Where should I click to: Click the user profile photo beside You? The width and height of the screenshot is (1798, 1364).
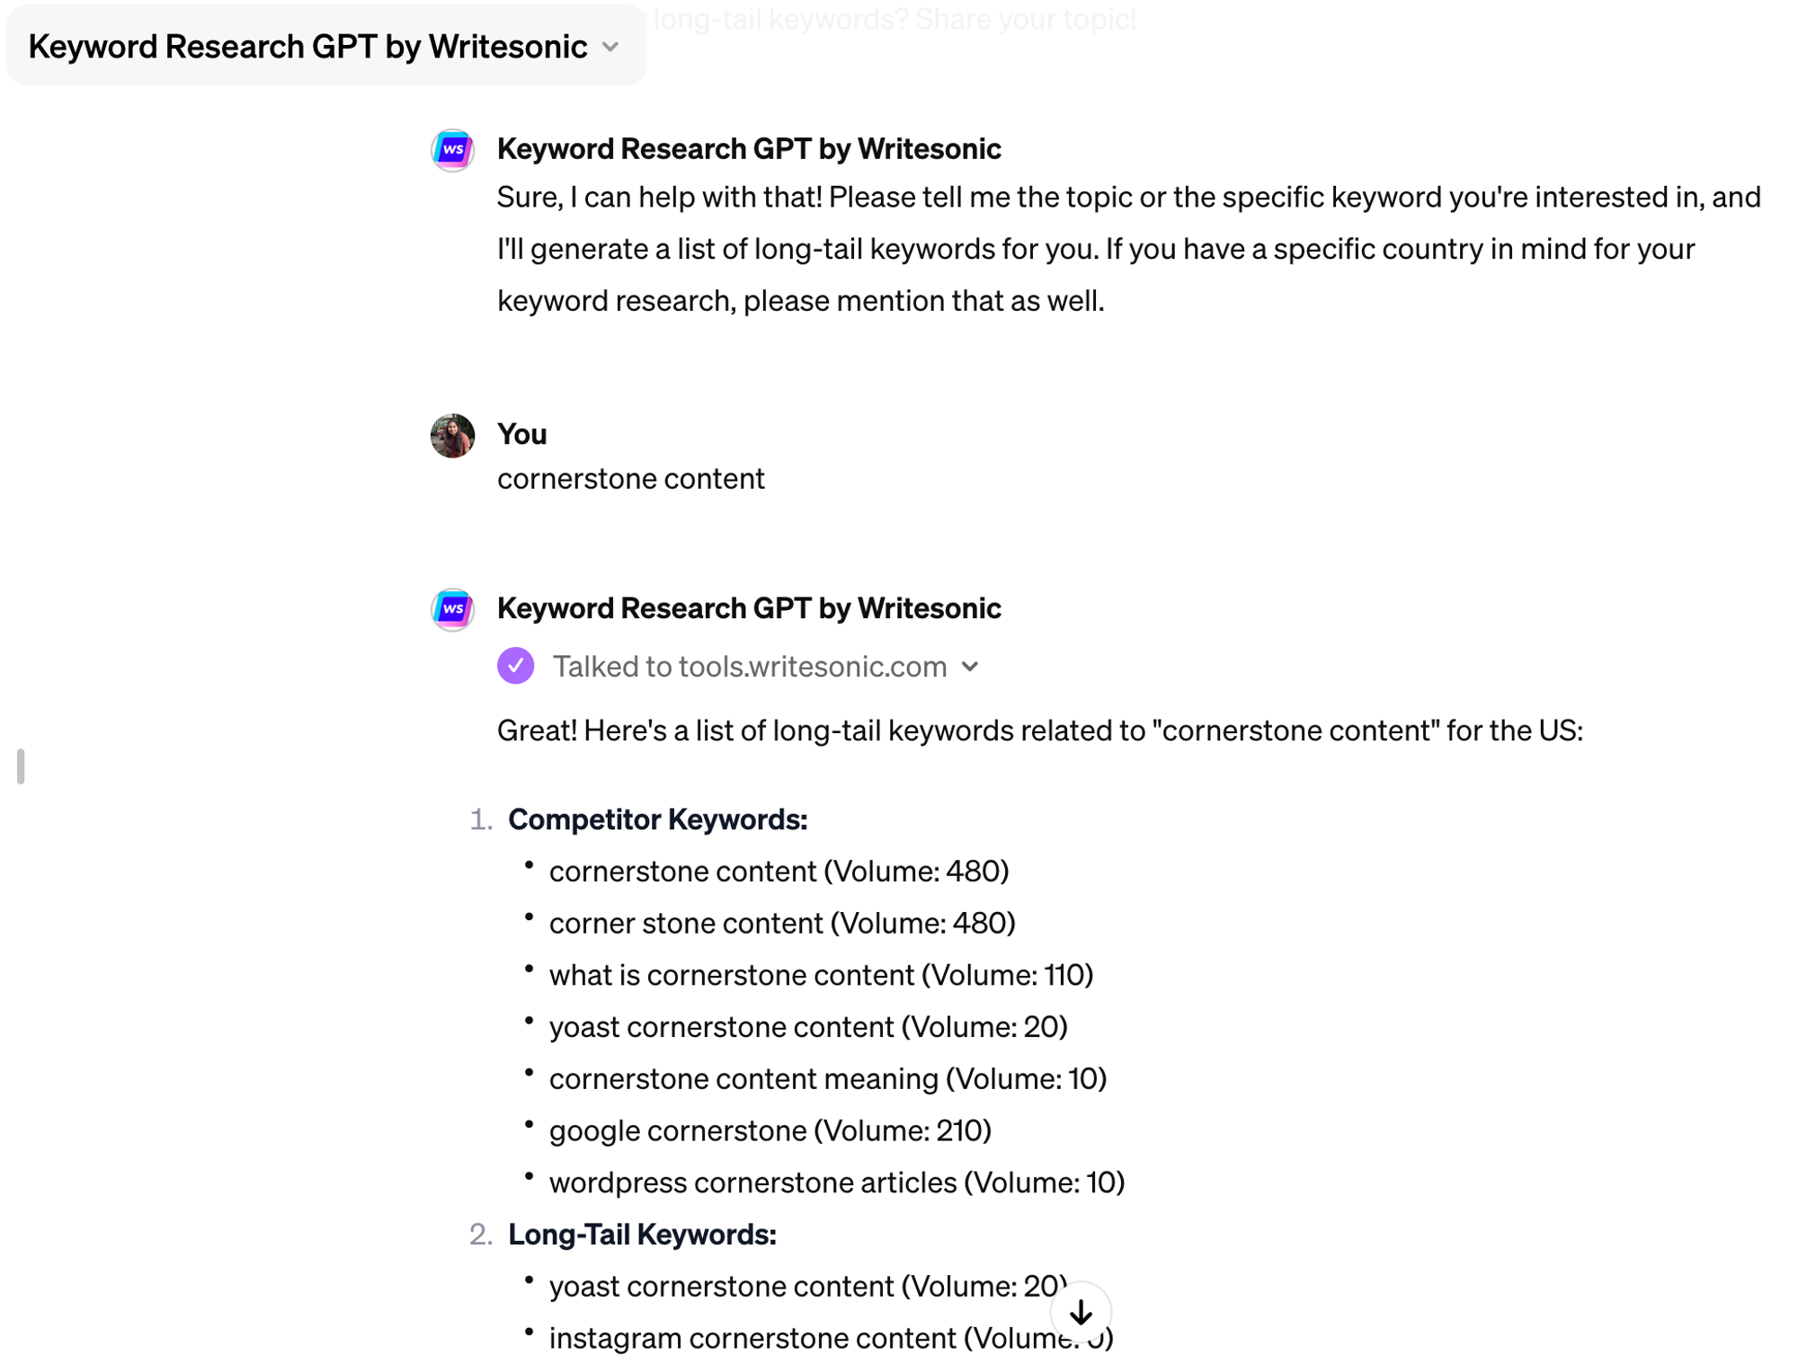tap(452, 436)
